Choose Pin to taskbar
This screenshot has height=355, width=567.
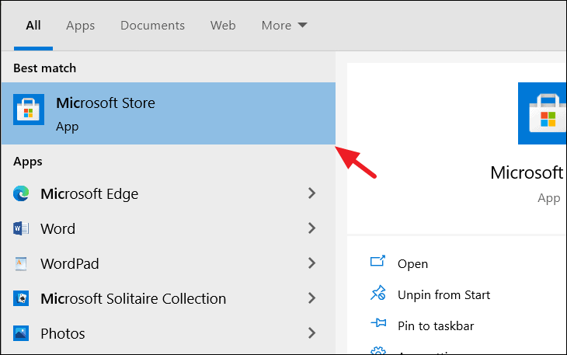click(x=436, y=326)
